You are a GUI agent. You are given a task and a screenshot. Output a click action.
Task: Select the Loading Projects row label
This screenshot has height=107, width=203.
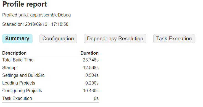(19, 83)
